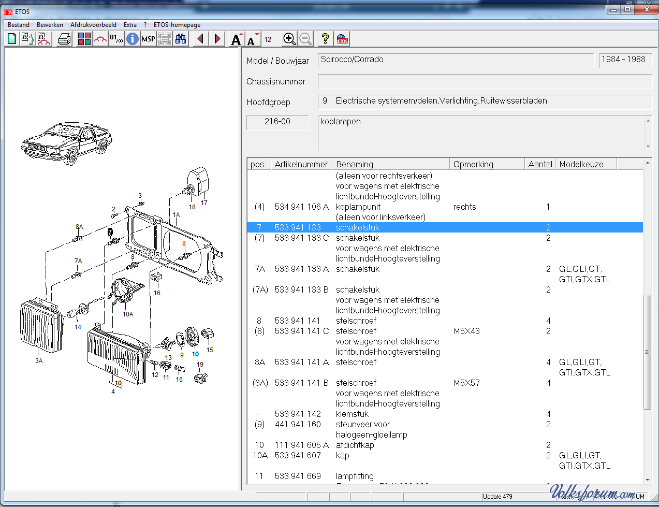This screenshot has height=507, width=659.
Task: Click the red arc icon
Action: point(100,39)
